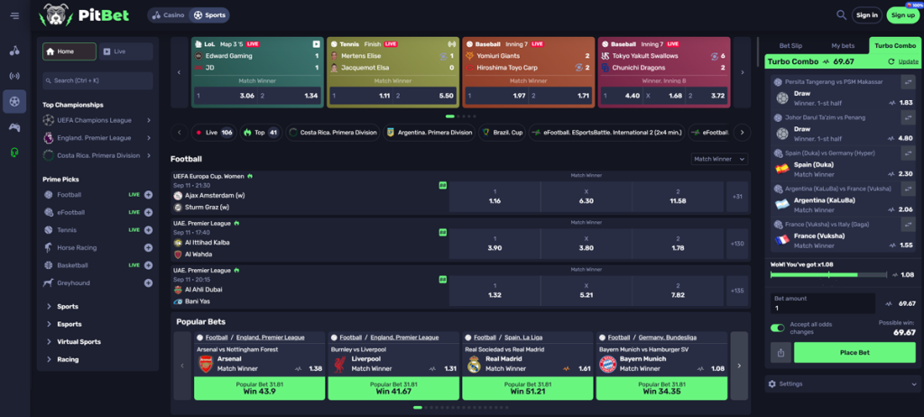Select Brazil Cup league chip
Screen dimensions: 924x417
click(502, 133)
